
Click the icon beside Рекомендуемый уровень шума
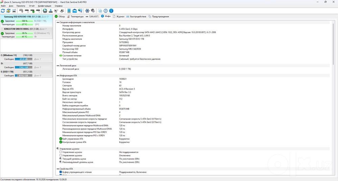[61, 162]
